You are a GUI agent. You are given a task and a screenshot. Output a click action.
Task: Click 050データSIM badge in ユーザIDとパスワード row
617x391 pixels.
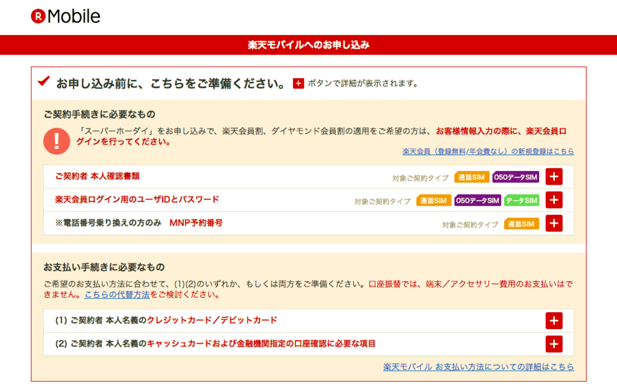click(x=478, y=200)
